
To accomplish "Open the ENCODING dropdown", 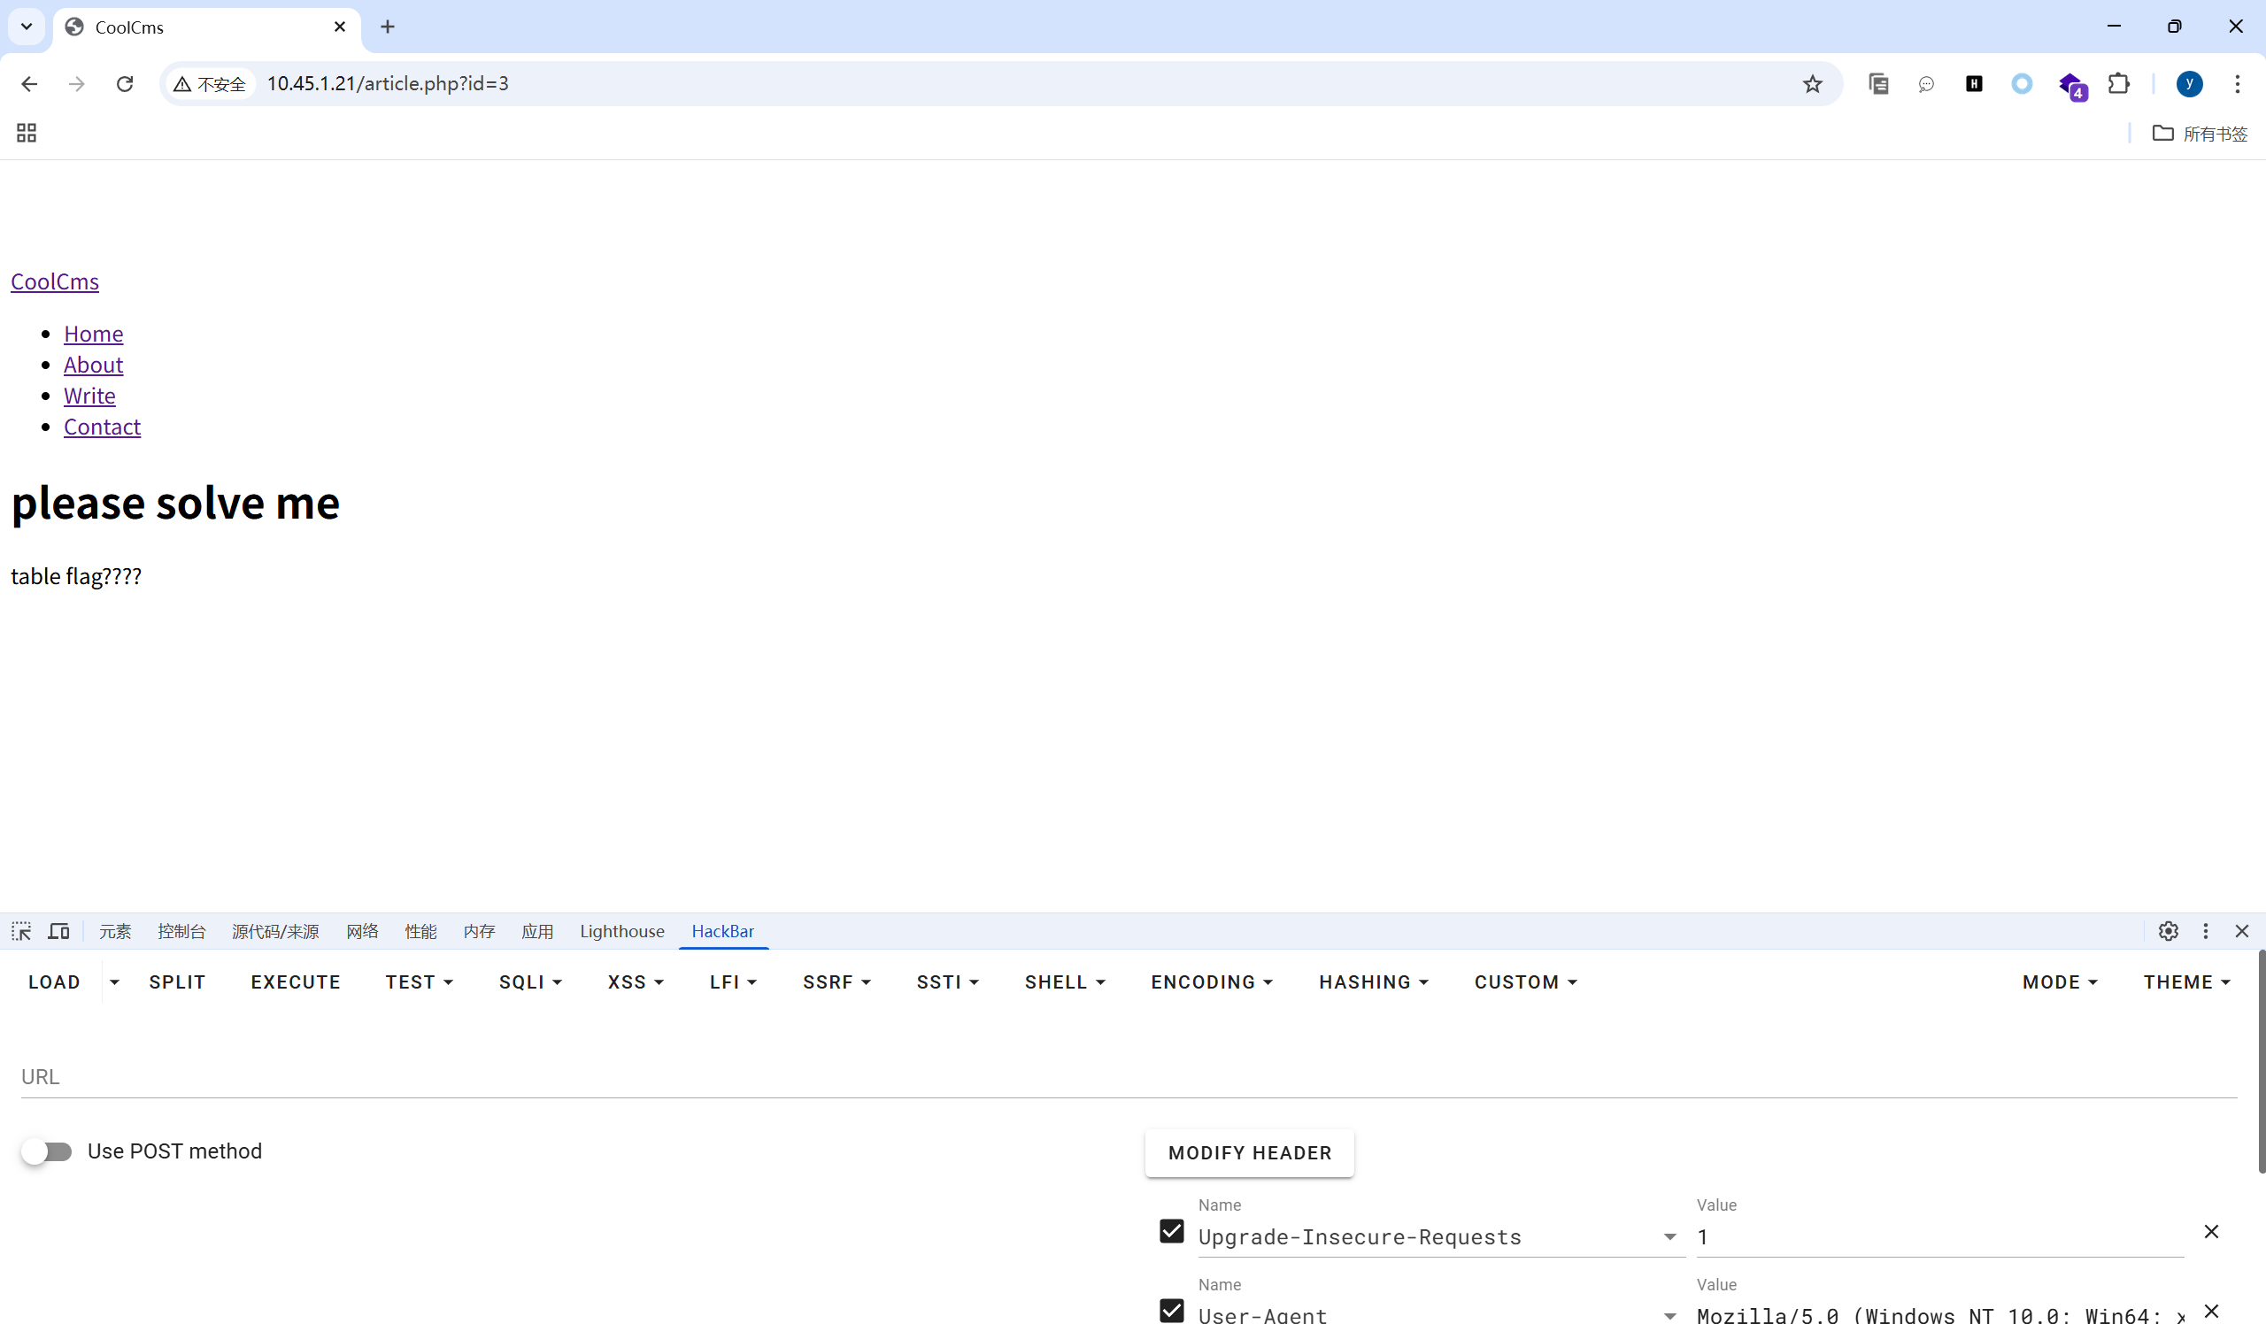I will 1211,982.
